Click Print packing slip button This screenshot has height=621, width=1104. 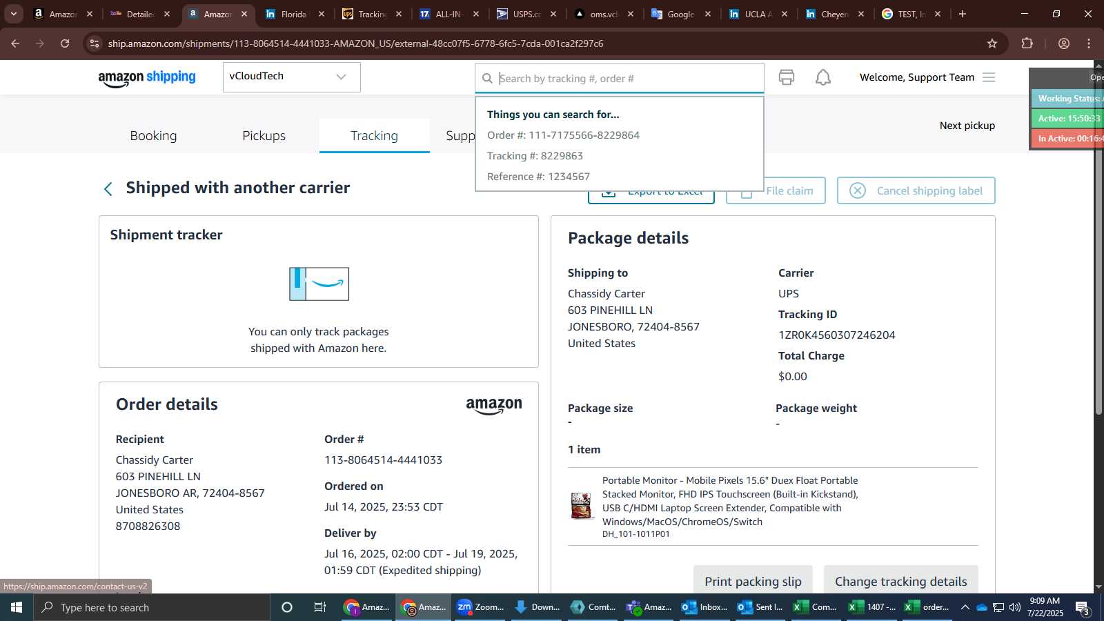coord(753,581)
